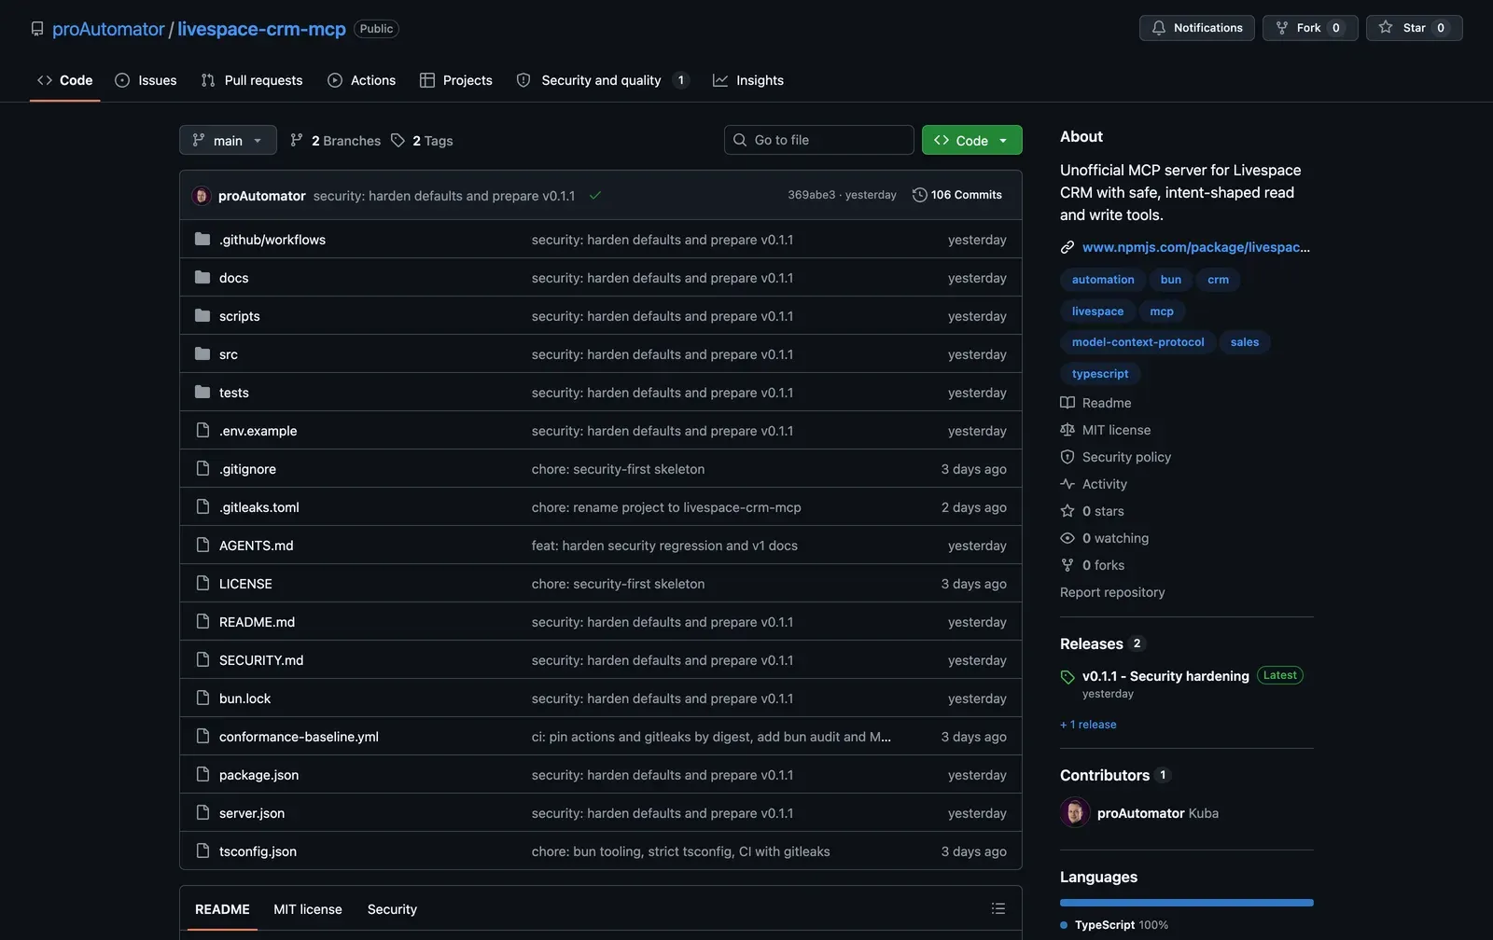Screen dimensions: 1493x940
Task: Click the Security policy shield icon
Action: tap(1067, 457)
